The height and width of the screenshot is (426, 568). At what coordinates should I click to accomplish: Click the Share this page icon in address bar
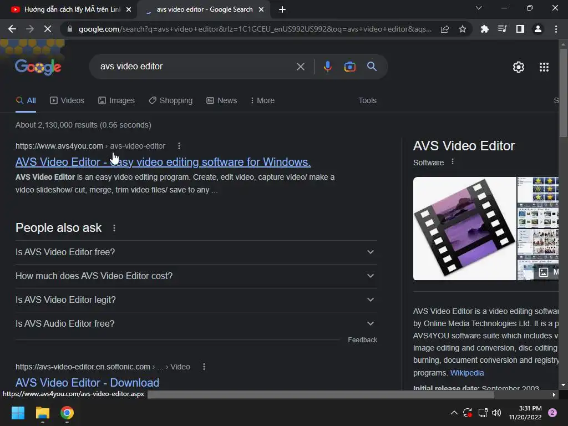445,29
